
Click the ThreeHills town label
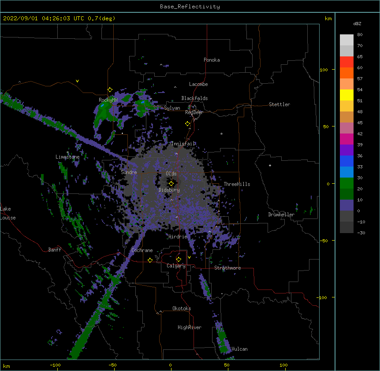pos(237,184)
